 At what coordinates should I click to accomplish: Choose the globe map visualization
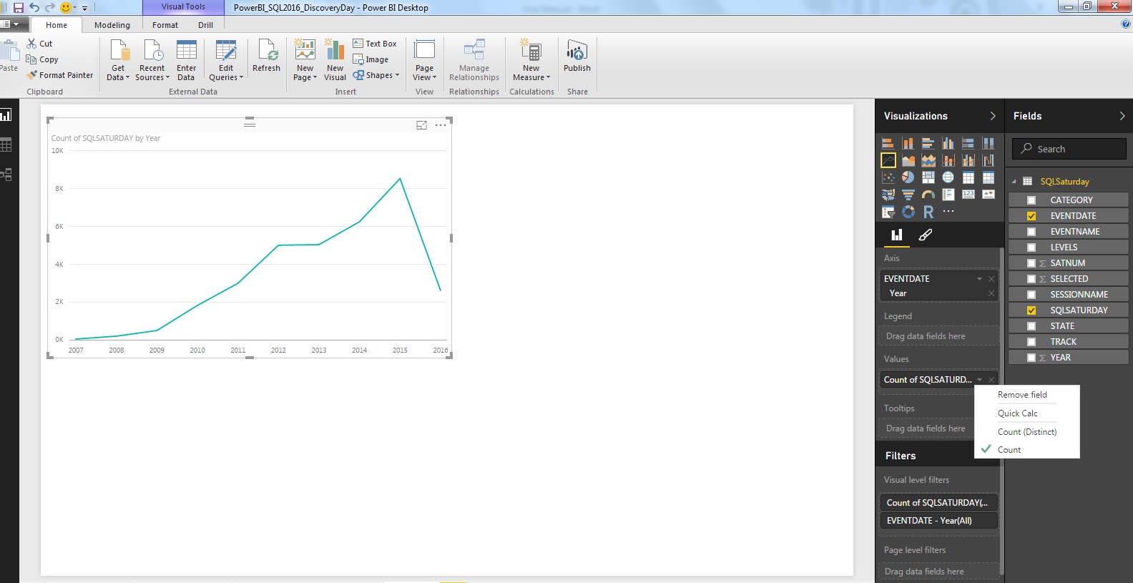pyautogui.click(x=948, y=177)
